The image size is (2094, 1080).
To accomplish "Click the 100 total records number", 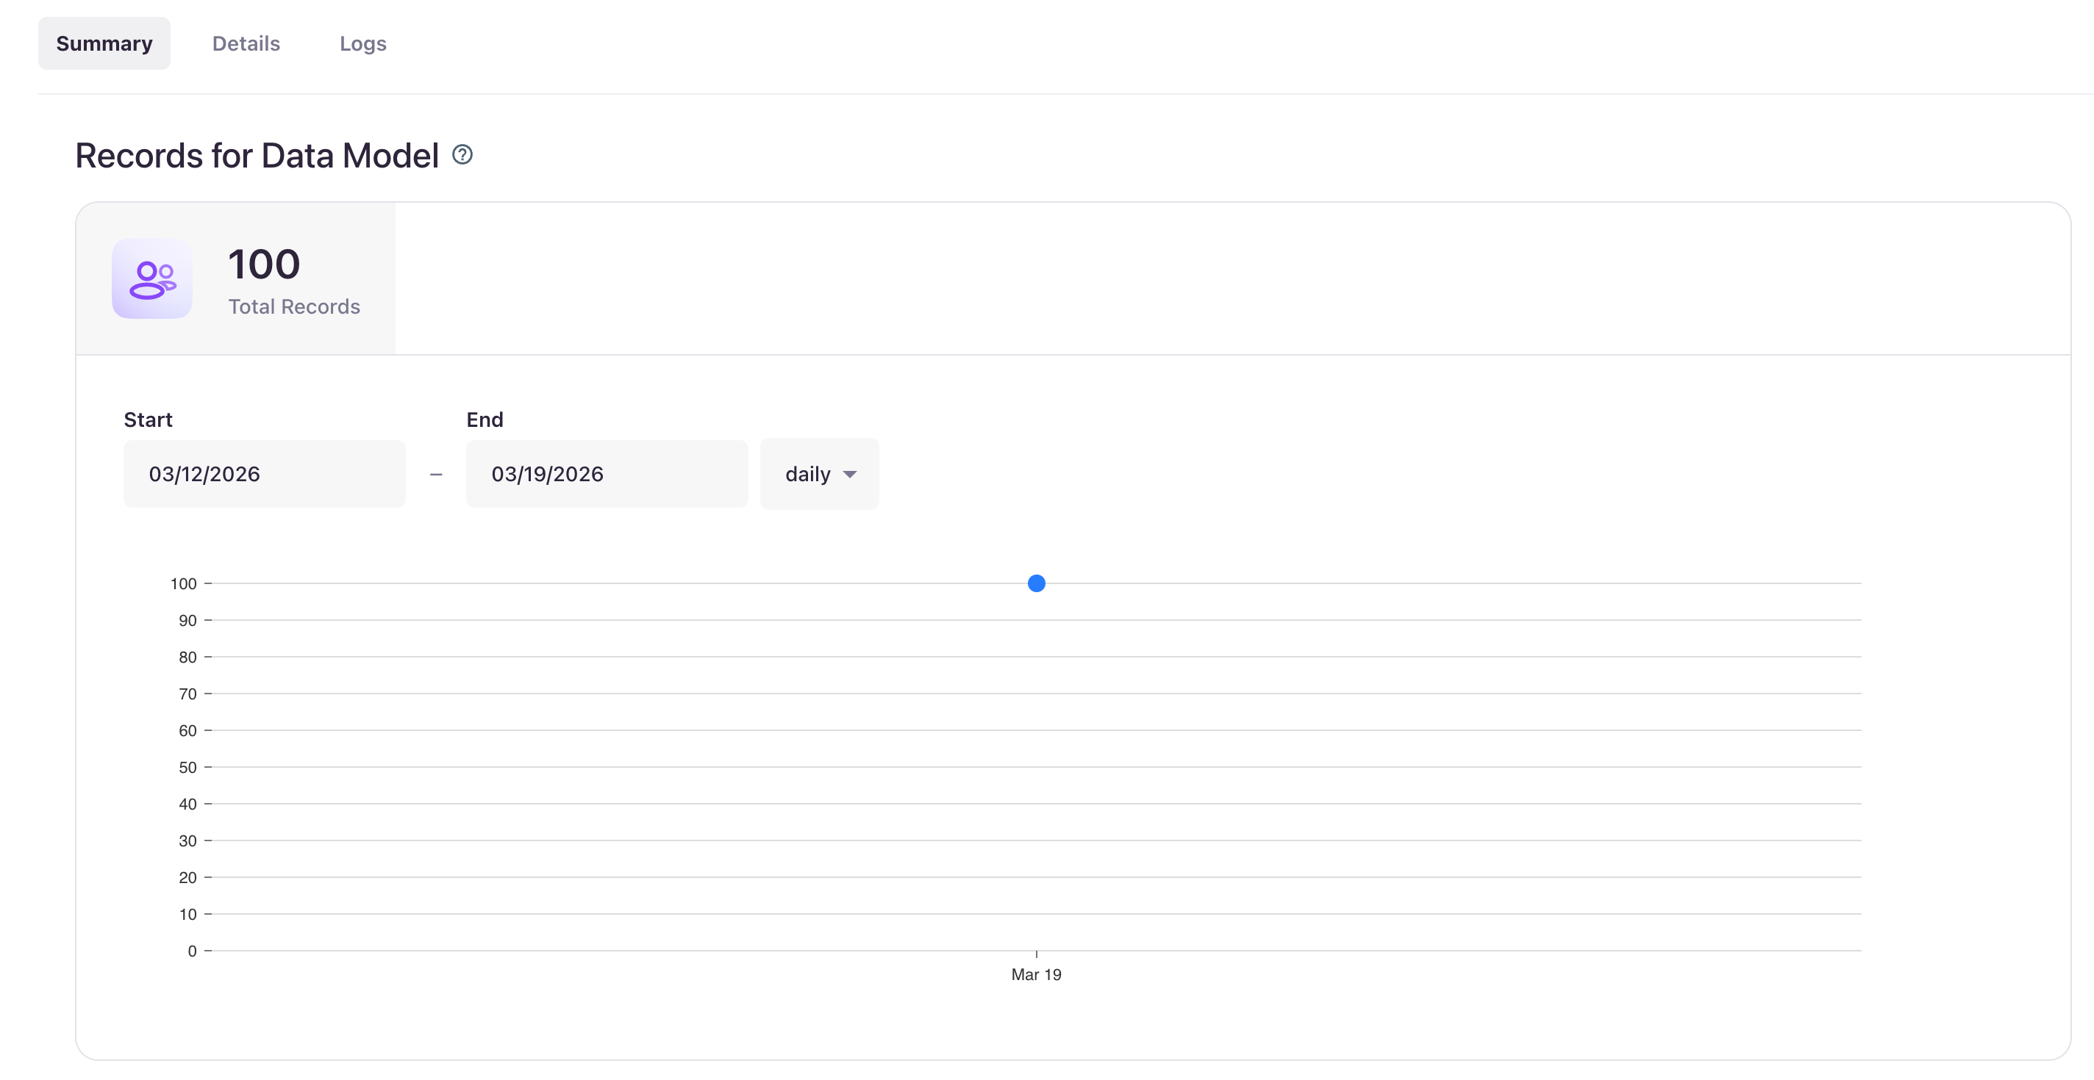I will [263, 264].
